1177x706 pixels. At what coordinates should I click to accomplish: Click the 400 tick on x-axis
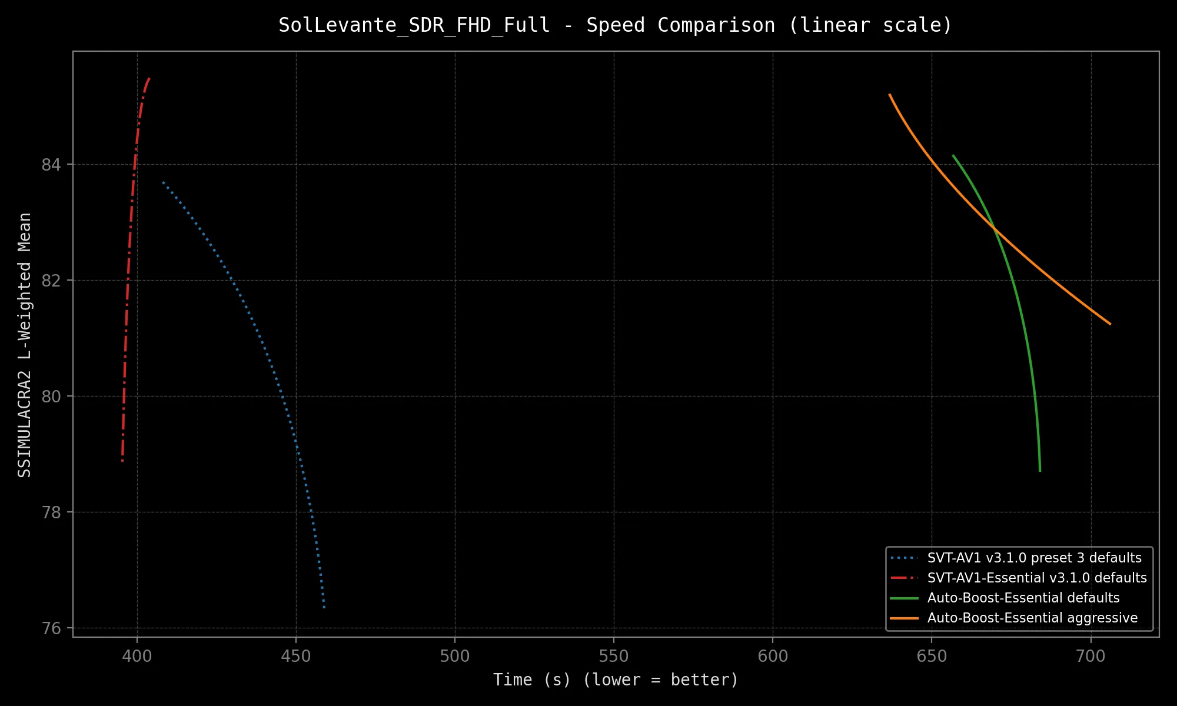137,657
